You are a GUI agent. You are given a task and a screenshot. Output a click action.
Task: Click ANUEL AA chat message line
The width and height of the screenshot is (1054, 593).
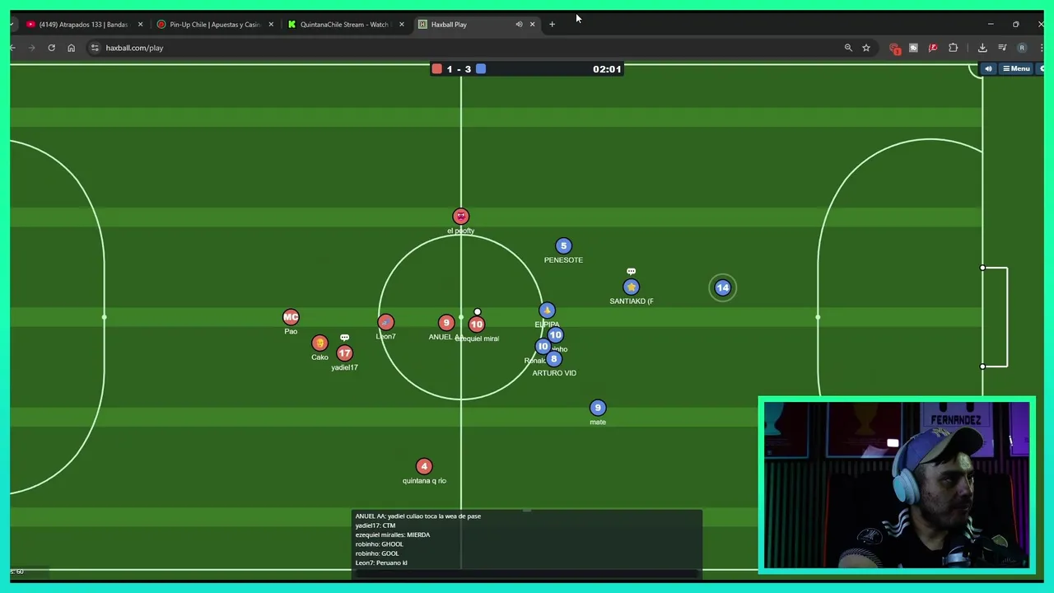[x=417, y=516]
